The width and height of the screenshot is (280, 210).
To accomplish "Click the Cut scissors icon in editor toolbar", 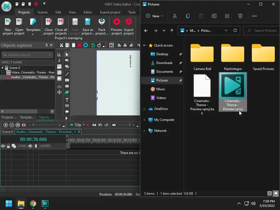I will click(x=62, y=45).
